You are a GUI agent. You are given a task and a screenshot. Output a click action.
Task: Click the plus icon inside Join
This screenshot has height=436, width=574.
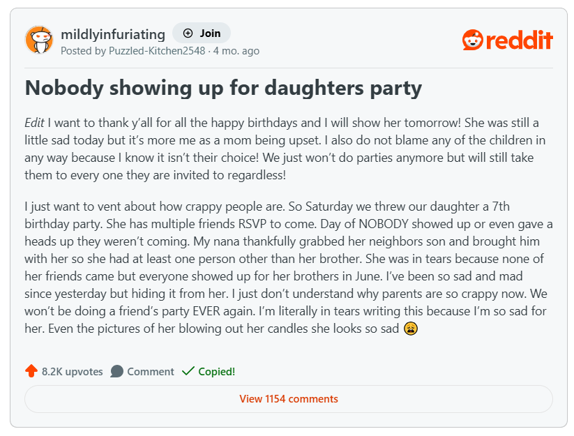(188, 33)
